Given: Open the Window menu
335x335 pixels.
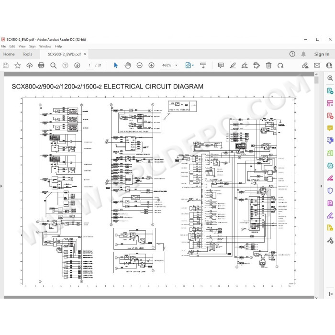Looking at the screenshot, I should coord(45,46).
